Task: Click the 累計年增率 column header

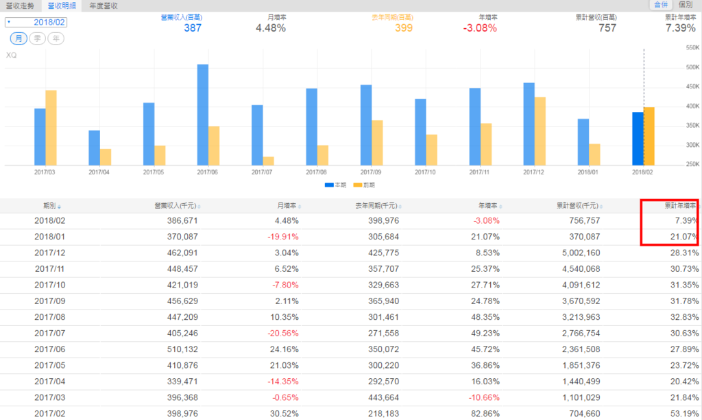Action: (680, 206)
